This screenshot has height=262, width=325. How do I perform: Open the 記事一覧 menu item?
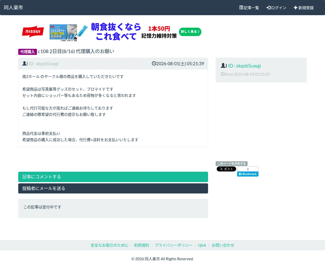point(249,8)
